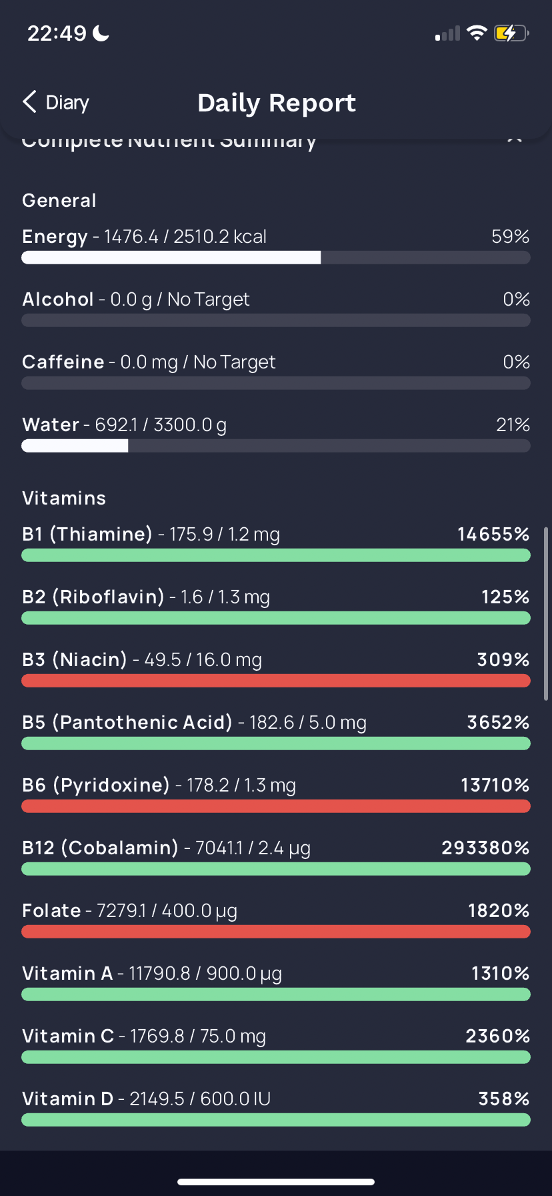
Task: Go back to the Diary
Action: [56, 102]
